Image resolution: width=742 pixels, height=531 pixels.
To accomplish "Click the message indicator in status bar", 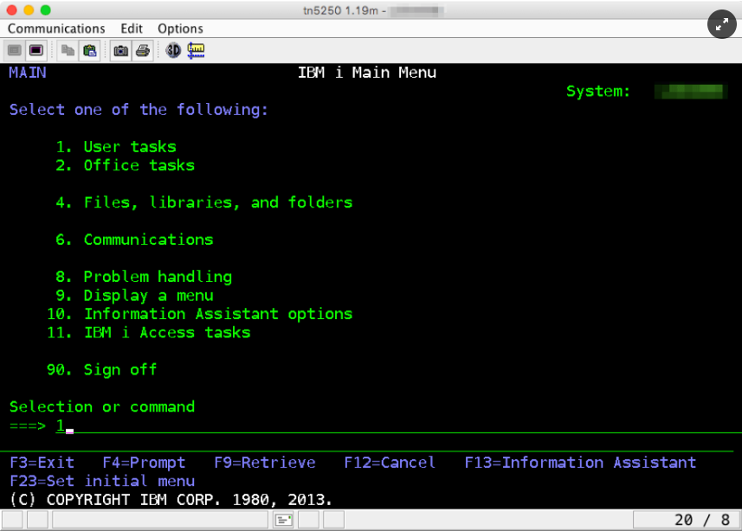I will coord(283,520).
